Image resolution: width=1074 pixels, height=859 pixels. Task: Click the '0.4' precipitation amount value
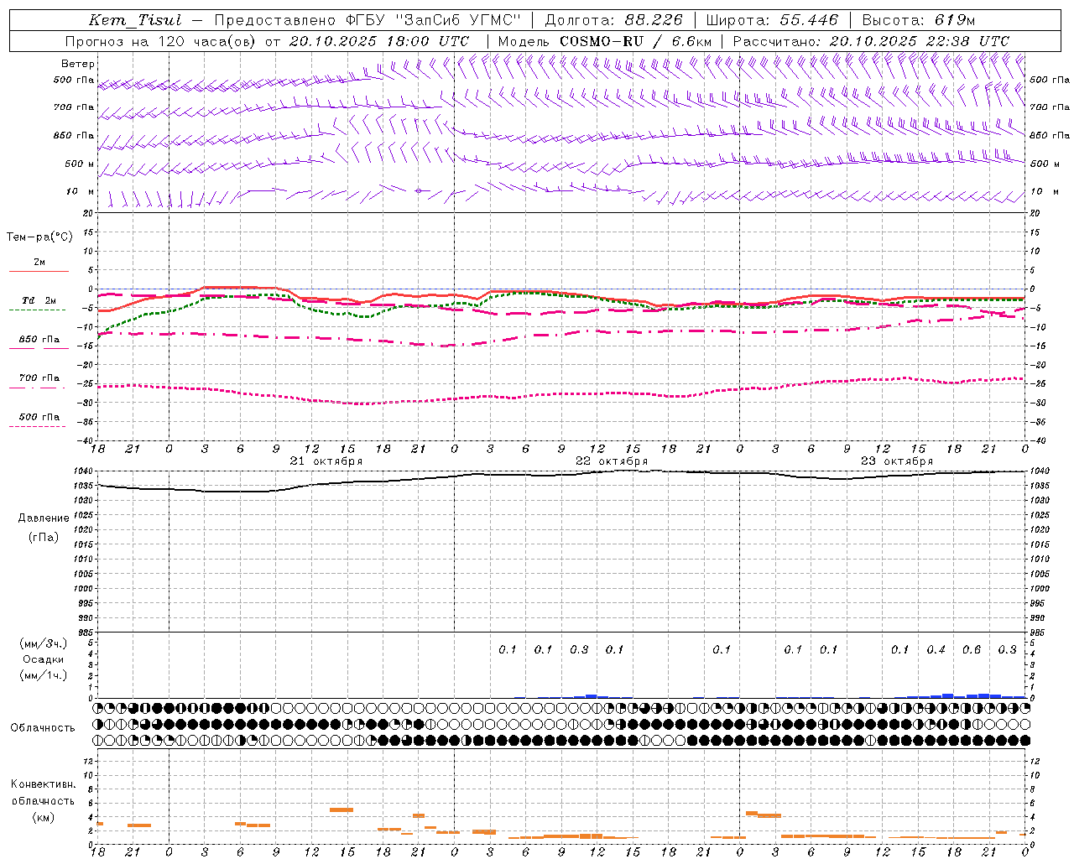[936, 650]
